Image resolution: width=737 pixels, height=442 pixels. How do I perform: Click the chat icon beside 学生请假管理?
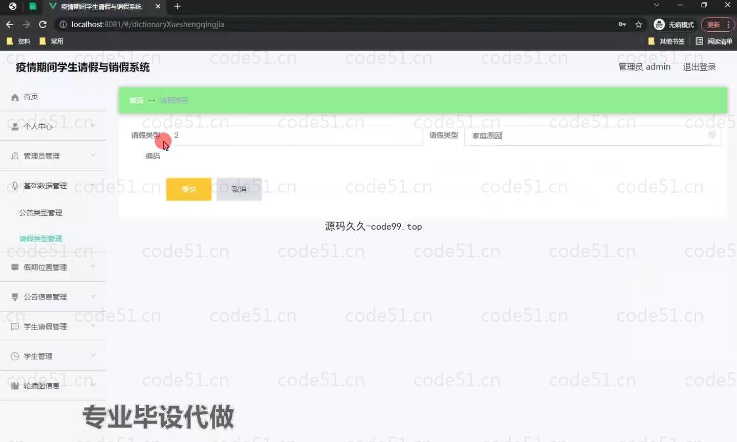pos(15,326)
